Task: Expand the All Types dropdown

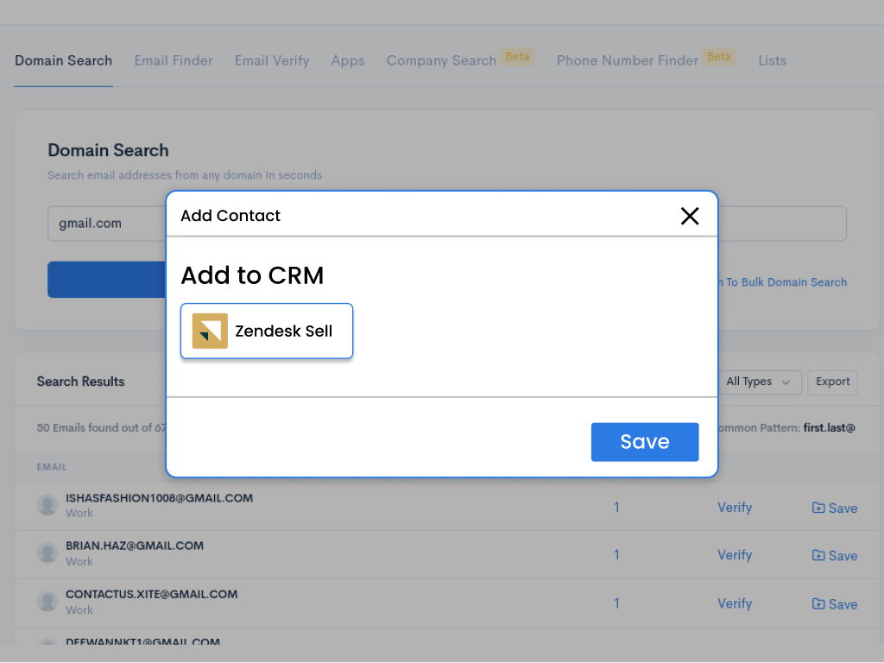Action: point(759,382)
